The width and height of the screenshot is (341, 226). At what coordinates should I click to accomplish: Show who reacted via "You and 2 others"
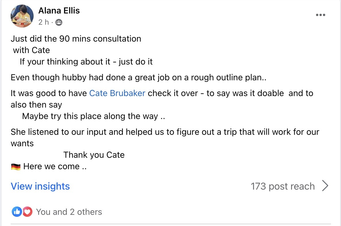(69, 212)
